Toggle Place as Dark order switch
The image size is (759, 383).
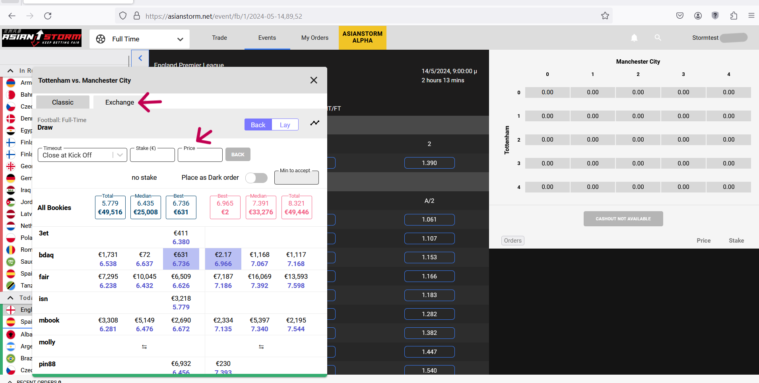[256, 178]
